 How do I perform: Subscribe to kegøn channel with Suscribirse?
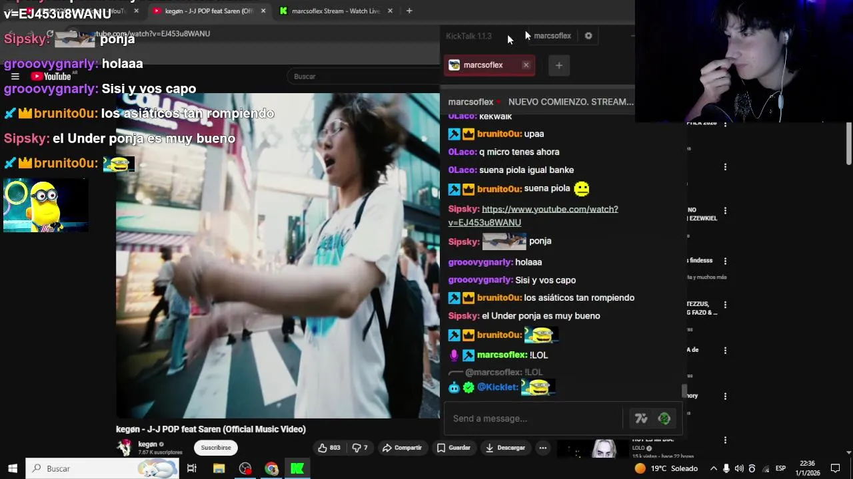(216, 448)
